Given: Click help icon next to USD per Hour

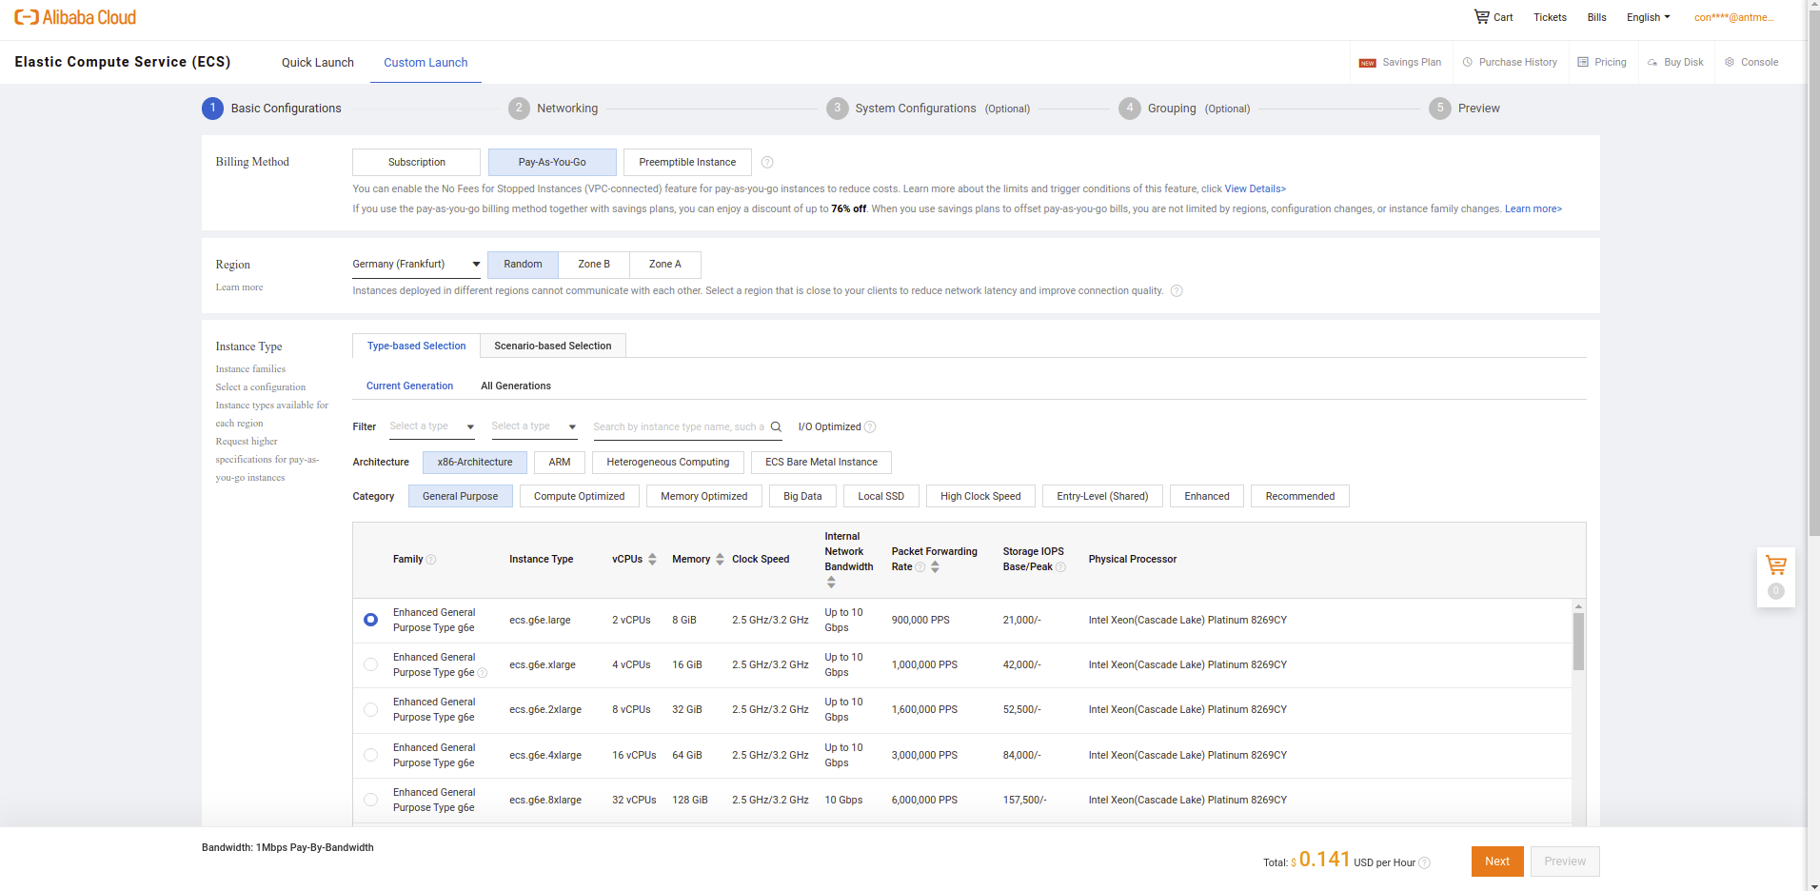Looking at the screenshot, I should pyautogui.click(x=1425, y=862).
